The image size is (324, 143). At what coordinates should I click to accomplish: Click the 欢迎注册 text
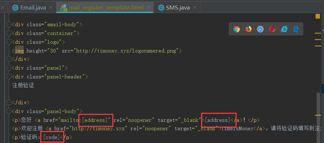tap(32, 128)
